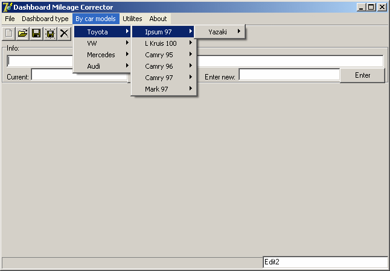This screenshot has height=271, width=390.
Task: Open the Dashboard type menu
Action: coord(45,19)
